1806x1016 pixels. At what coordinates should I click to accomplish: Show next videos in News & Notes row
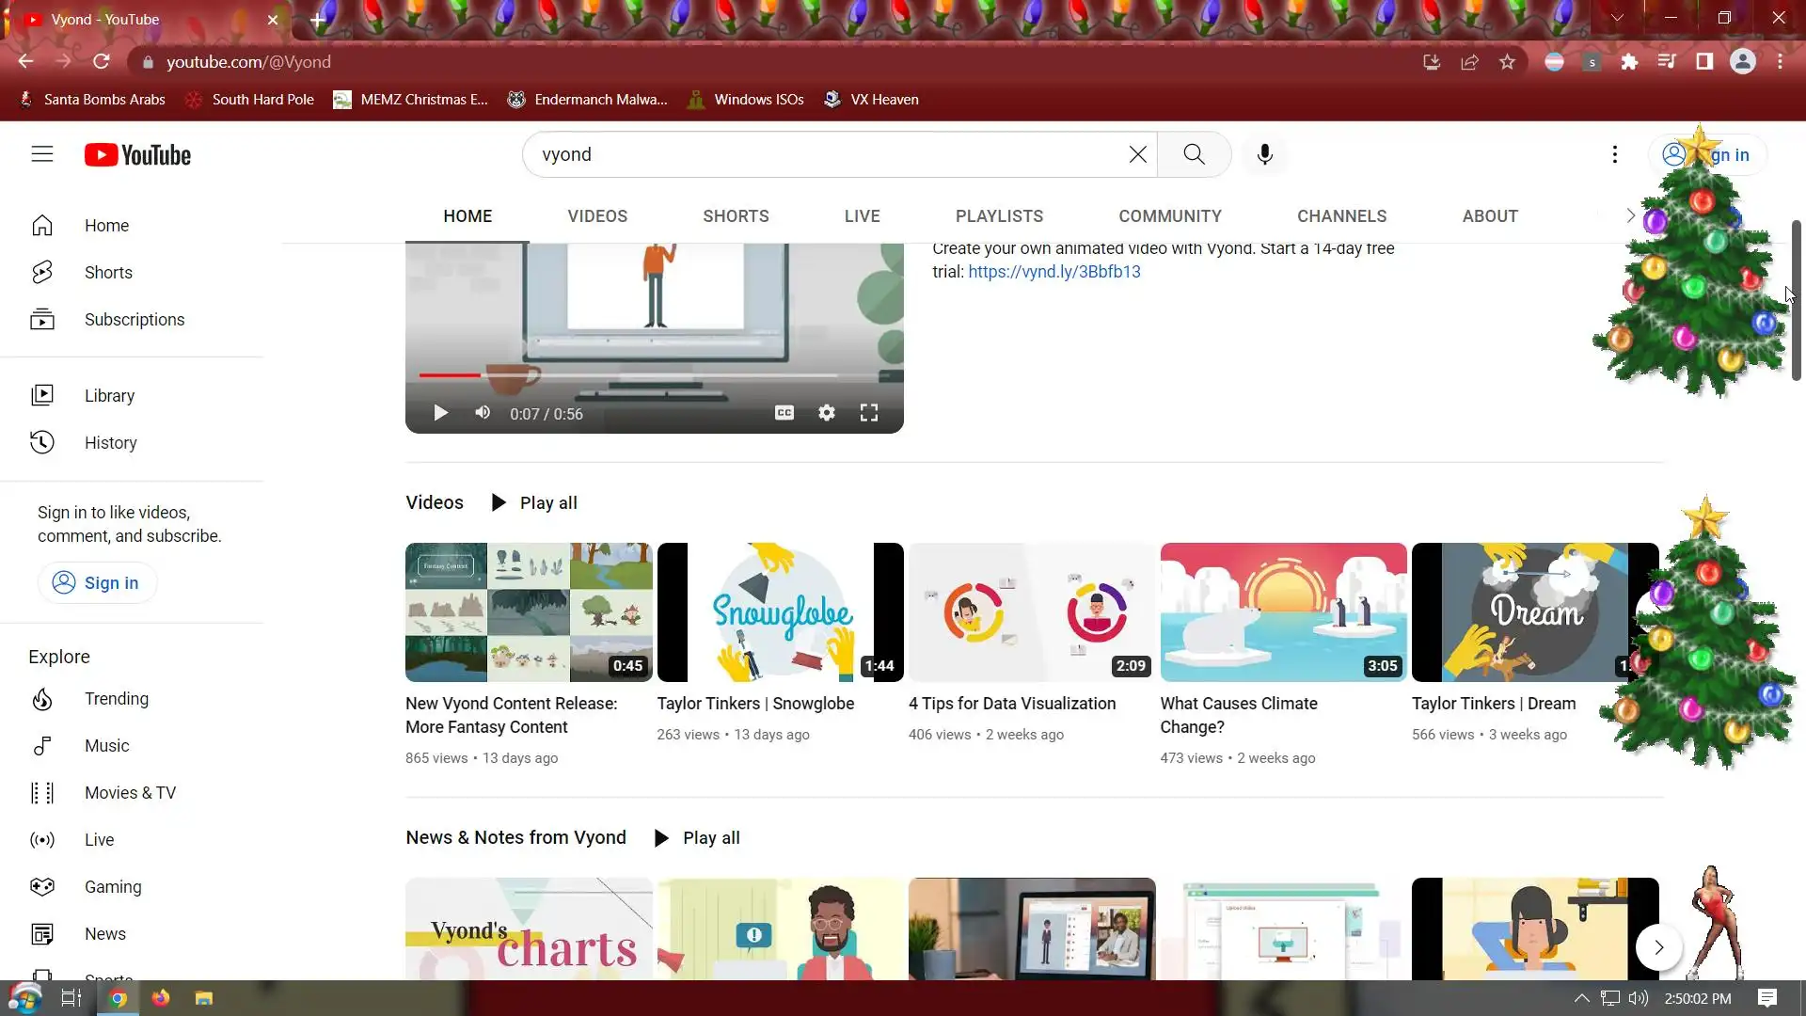tap(1658, 947)
